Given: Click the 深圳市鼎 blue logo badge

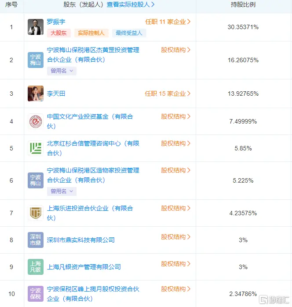Looking at the screenshot, I should pos(36,240).
